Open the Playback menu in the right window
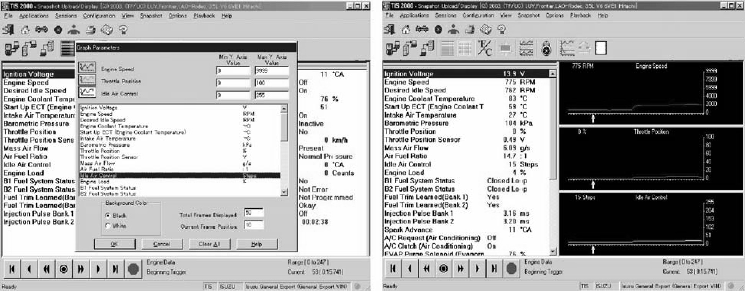This screenshot has width=745, height=291. click(x=580, y=15)
